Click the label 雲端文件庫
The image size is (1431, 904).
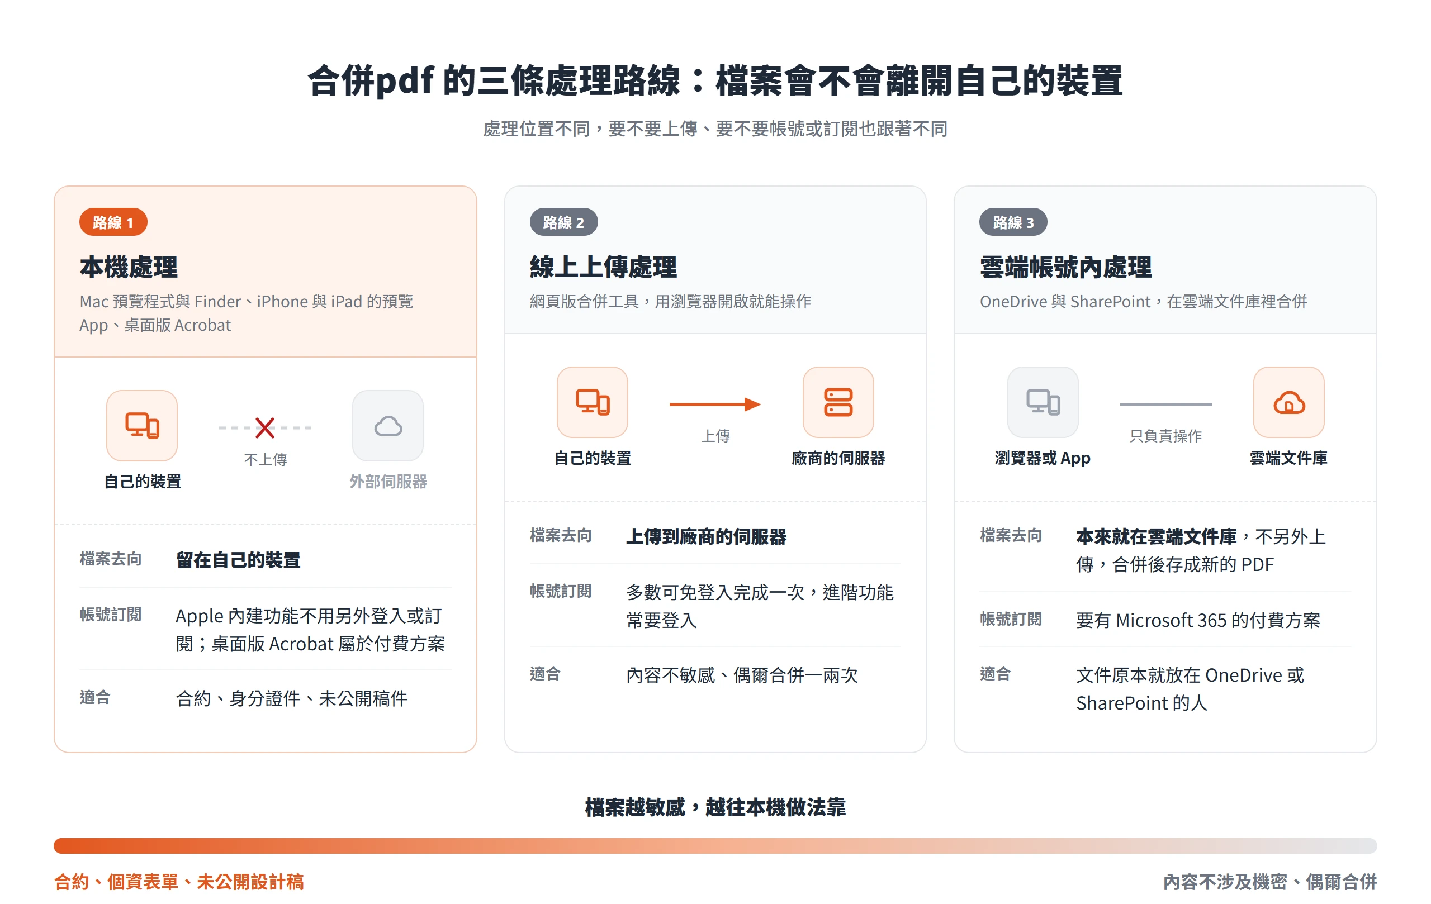point(1288,459)
